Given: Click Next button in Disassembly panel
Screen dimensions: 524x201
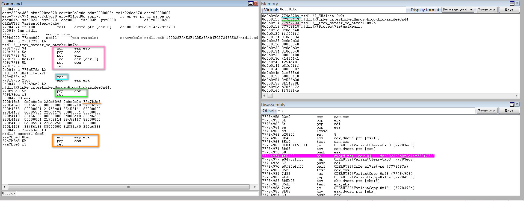Looking at the screenshot, I should click(509, 111).
